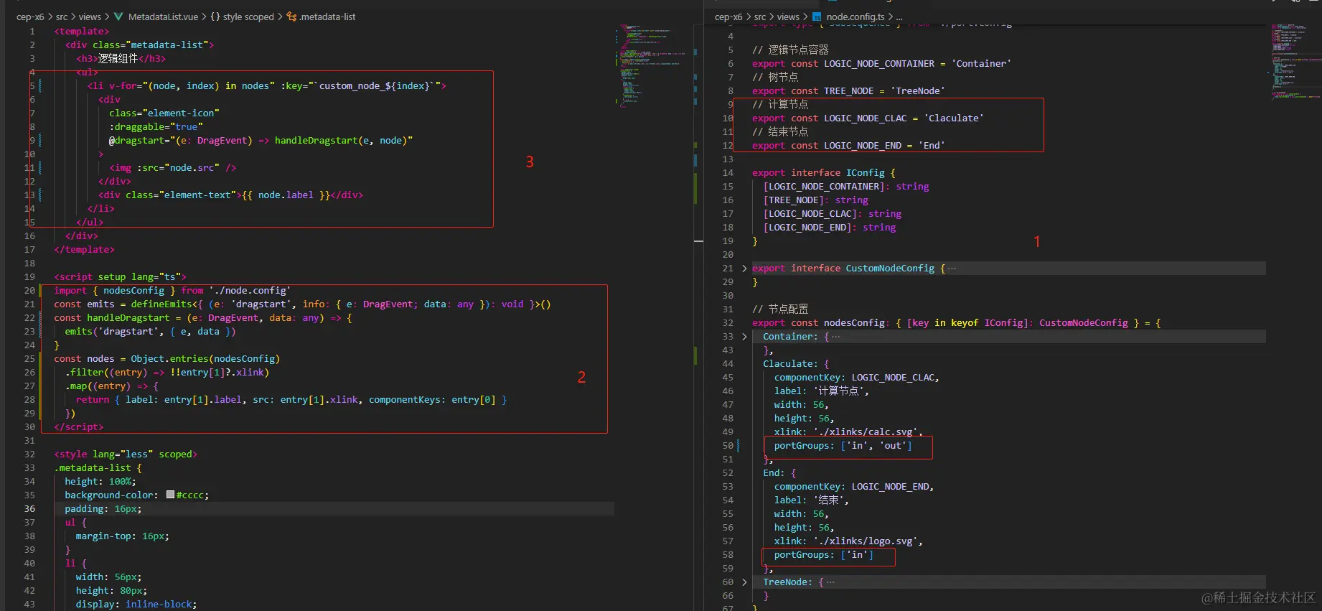Click 'IConfig' in the interface declaration line

coord(866,173)
